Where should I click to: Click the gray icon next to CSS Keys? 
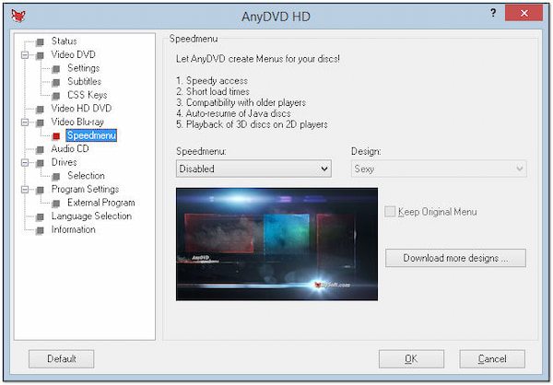coord(56,96)
